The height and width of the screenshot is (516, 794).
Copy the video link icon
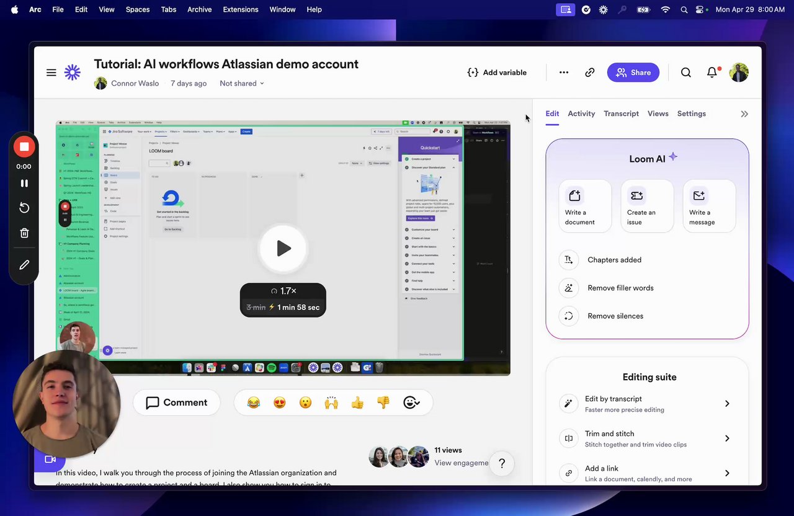[590, 73]
